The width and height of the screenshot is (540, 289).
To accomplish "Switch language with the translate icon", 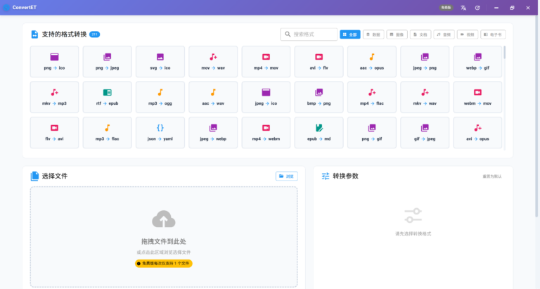I will [463, 8].
